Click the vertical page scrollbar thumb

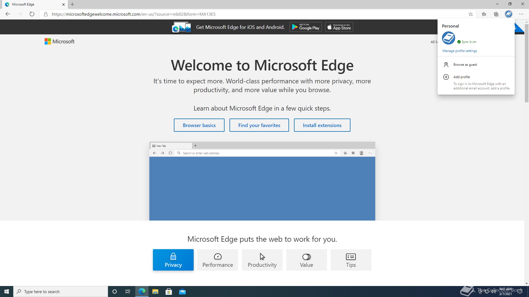(x=527, y=63)
